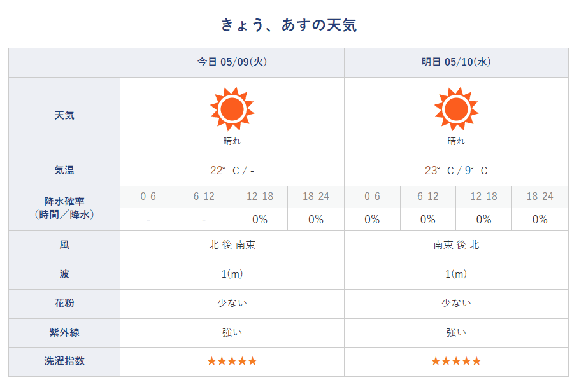The height and width of the screenshot is (380, 579).
Task: Click tomorrow's 18-24 time slot header
Action: (540, 196)
